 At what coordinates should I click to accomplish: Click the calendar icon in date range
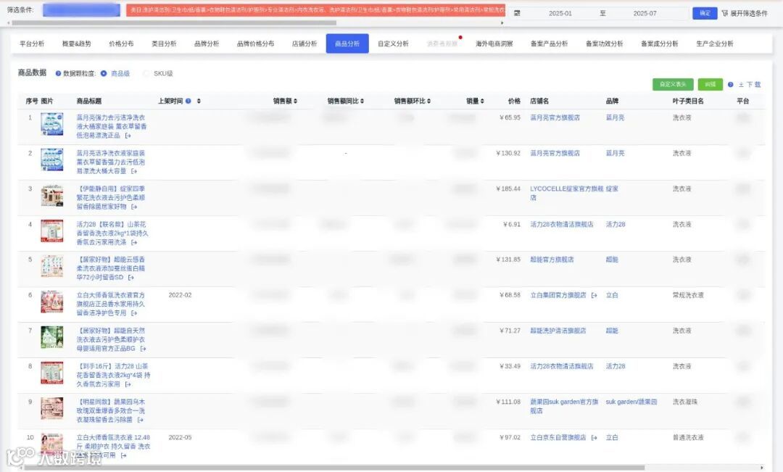(x=517, y=14)
